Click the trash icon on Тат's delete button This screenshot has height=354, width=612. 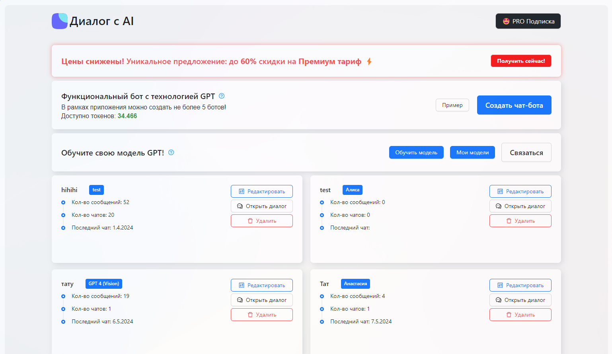pos(509,315)
